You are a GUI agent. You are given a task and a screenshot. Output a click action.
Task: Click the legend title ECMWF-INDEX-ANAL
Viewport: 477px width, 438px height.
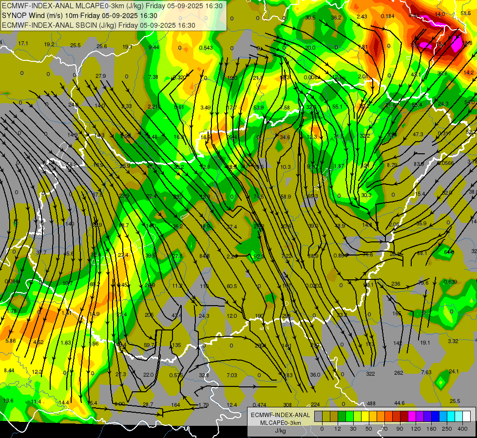click(x=281, y=415)
